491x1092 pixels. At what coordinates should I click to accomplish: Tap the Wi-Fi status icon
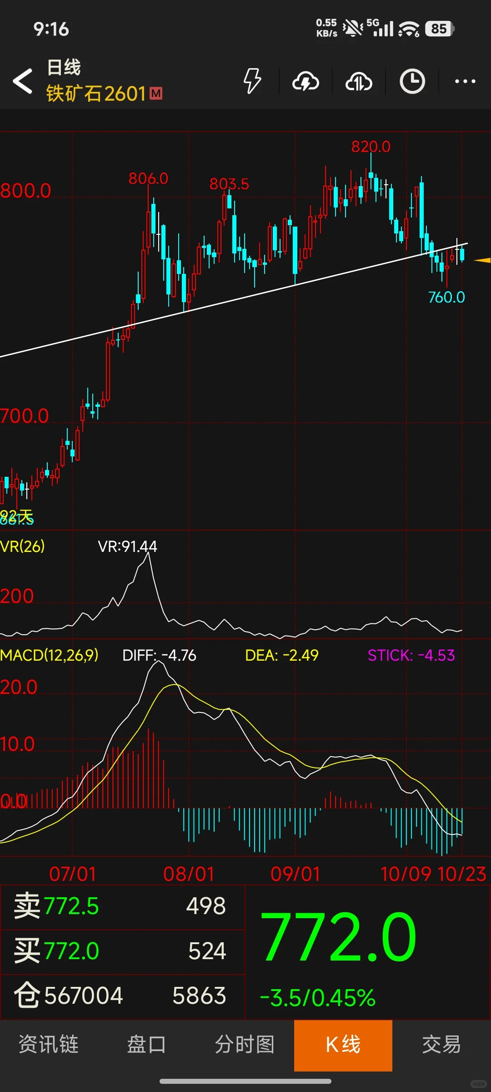pos(409,29)
